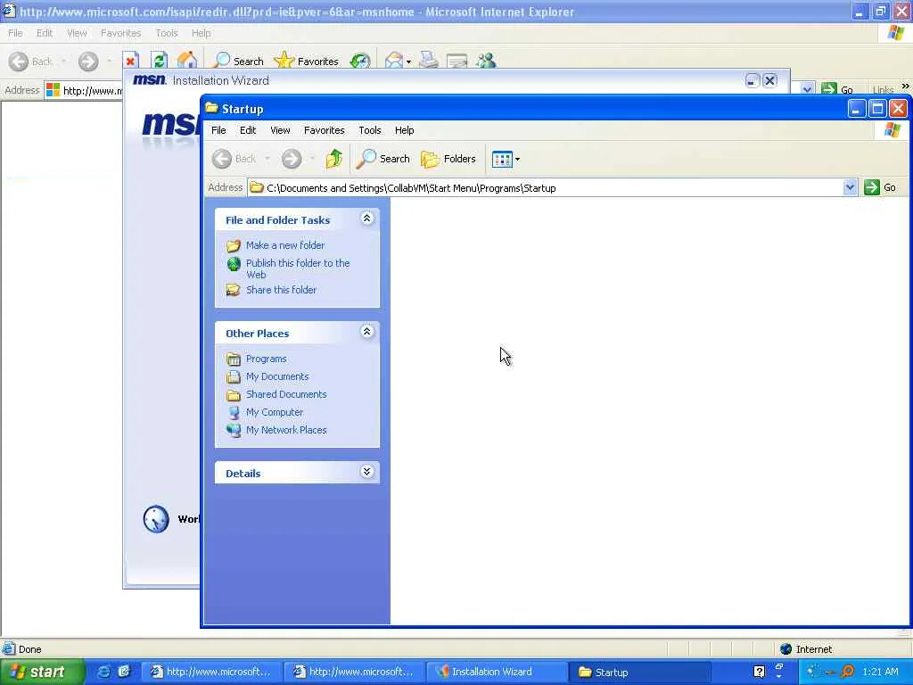The width and height of the screenshot is (913, 685).
Task: Open the View menu in Startup window
Action: 280,130
